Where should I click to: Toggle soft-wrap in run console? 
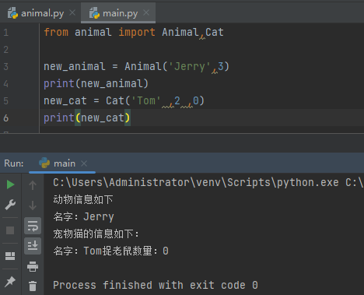[x=33, y=226]
